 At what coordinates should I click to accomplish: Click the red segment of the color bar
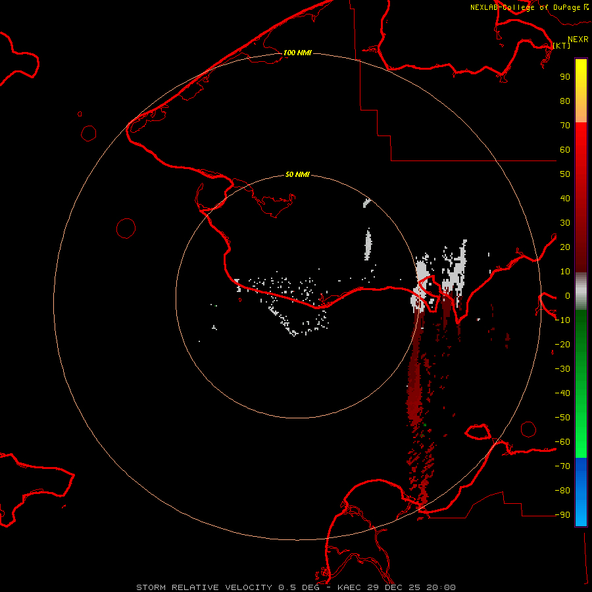coord(581,197)
